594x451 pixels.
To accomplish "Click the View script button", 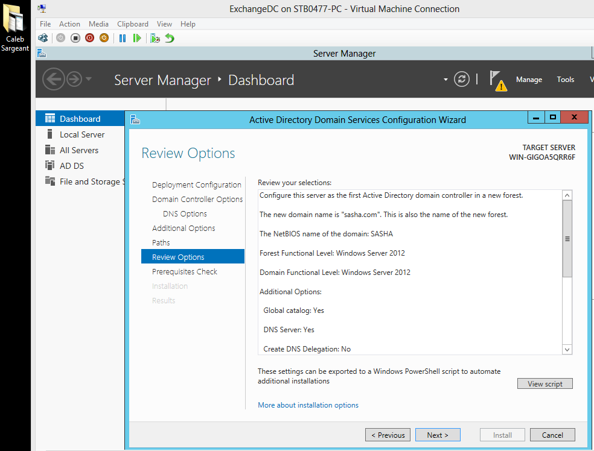I will pyautogui.click(x=544, y=383).
